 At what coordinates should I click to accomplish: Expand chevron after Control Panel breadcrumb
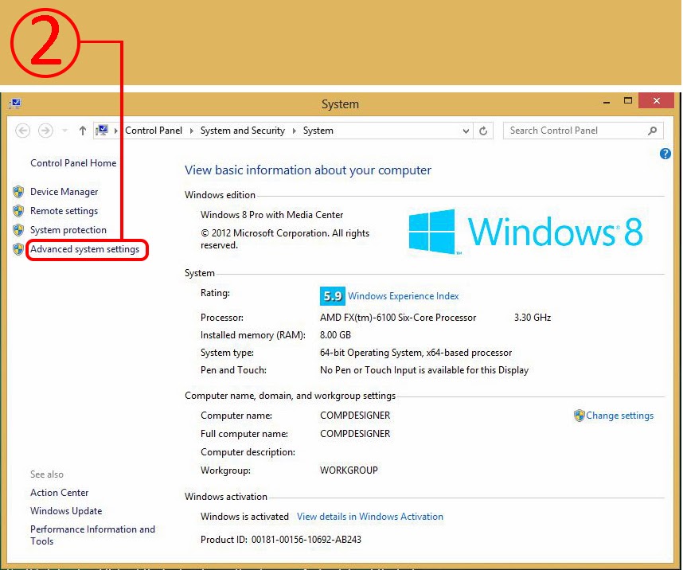pyautogui.click(x=191, y=131)
